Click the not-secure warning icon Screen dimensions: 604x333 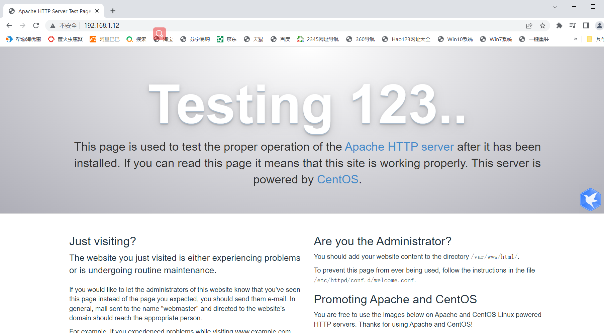pos(53,26)
